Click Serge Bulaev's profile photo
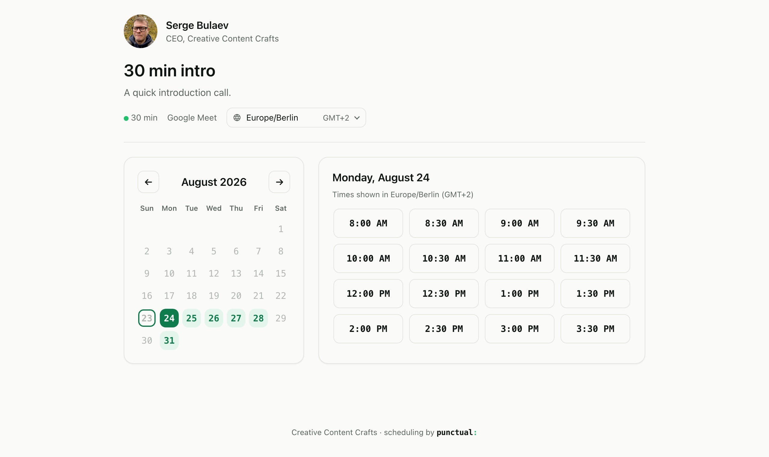Viewport: 769px width, 457px height. (x=141, y=31)
